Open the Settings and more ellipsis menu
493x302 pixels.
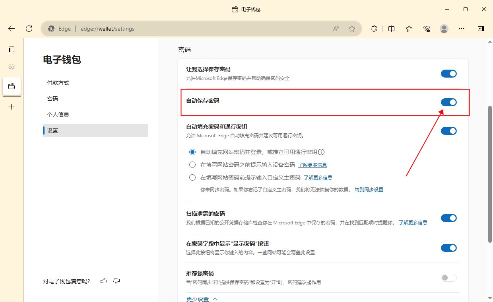click(x=462, y=29)
